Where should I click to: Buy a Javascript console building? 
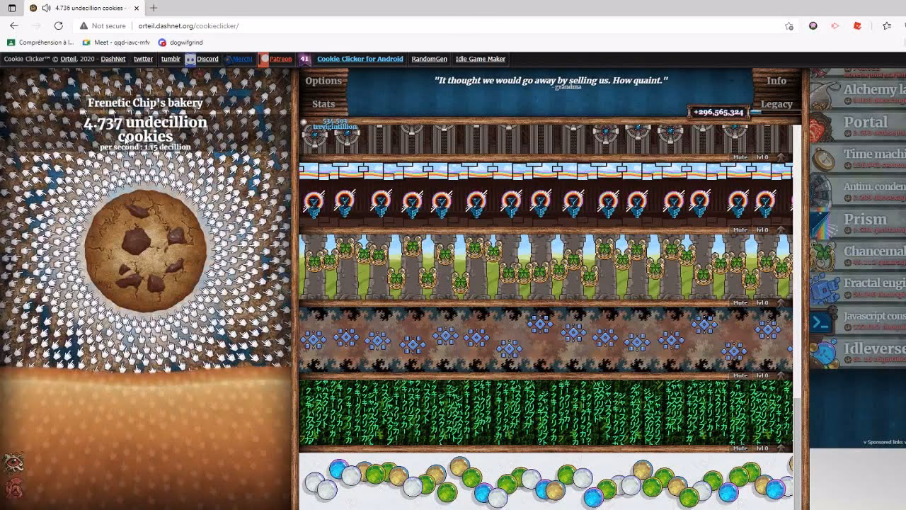858,321
